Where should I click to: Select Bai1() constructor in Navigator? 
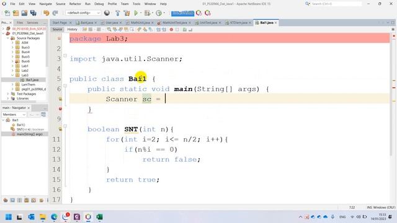(20, 125)
